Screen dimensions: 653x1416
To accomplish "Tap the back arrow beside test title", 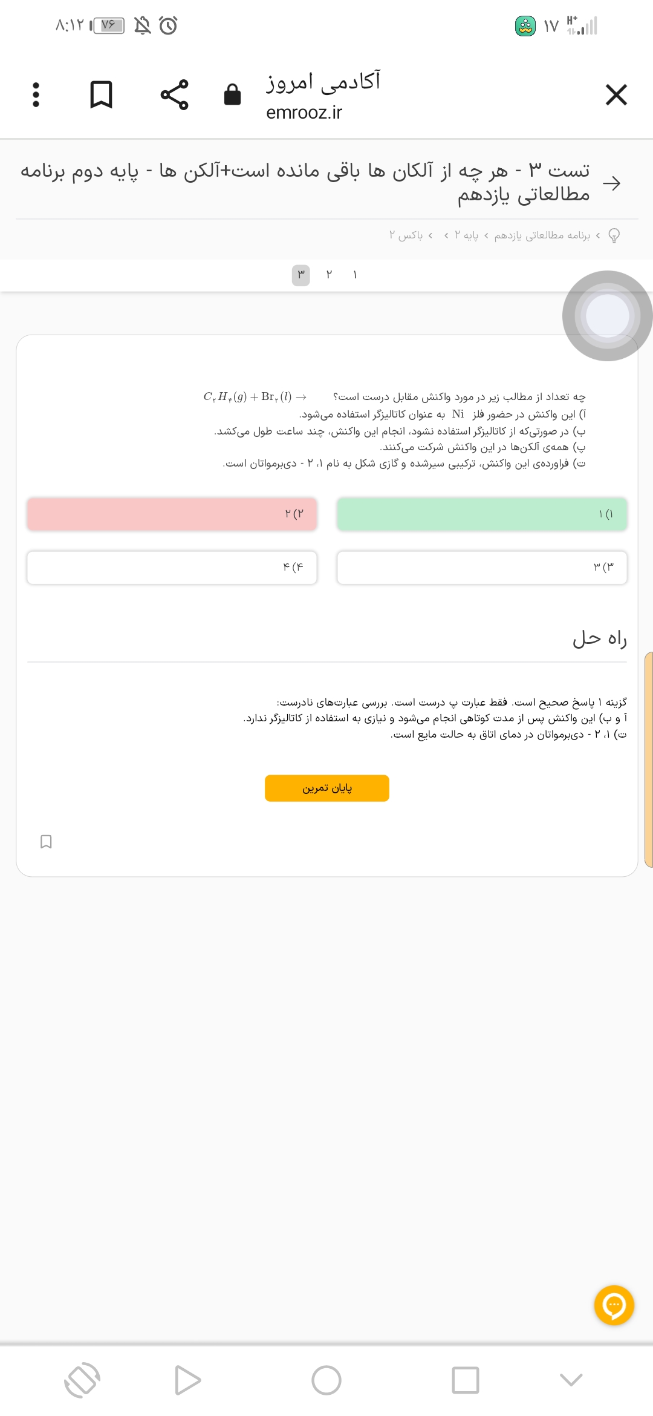I will pyautogui.click(x=612, y=183).
